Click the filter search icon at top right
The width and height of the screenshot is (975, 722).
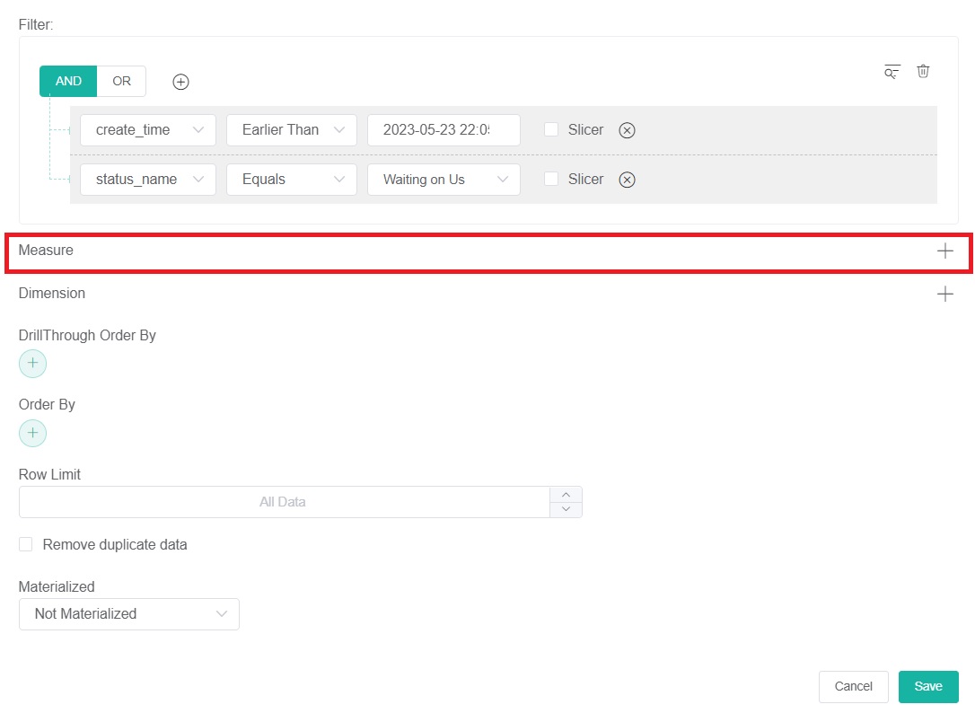[x=892, y=72]
